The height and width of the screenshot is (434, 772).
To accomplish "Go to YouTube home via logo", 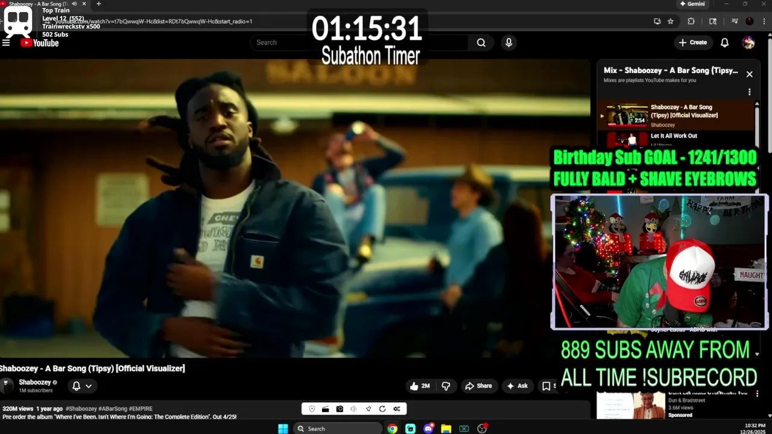I will pyautogui.click(x=40, y=43).
